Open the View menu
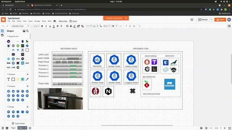Viewport: 232px width, 130px height. pyautogui.click(x=25, y=21)
